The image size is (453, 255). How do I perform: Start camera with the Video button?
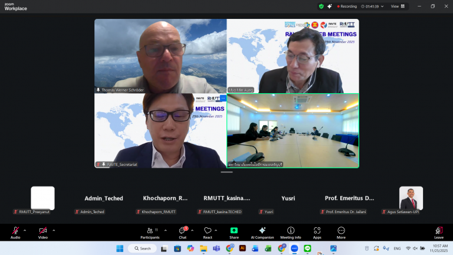(x=42, y=231)
